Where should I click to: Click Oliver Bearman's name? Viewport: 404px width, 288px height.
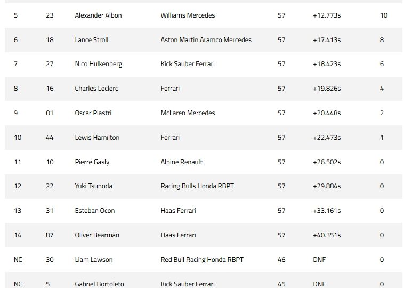[x=97, y=235]
